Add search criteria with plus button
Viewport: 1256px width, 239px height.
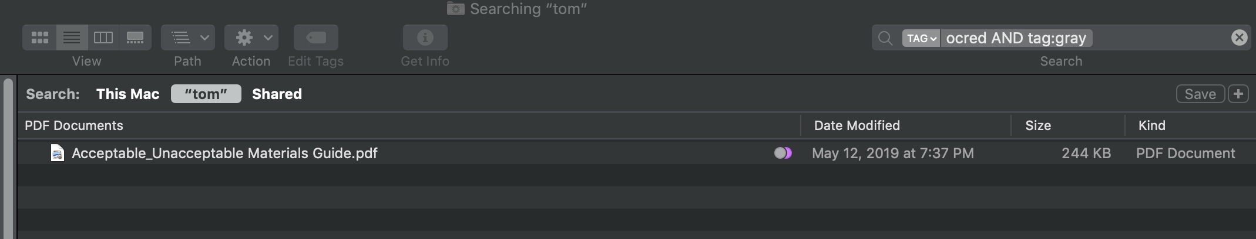point(1238,94)
